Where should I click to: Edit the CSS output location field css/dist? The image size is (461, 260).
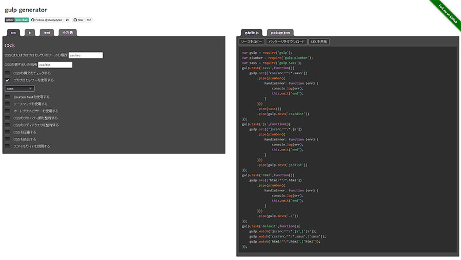click(55, 65)
